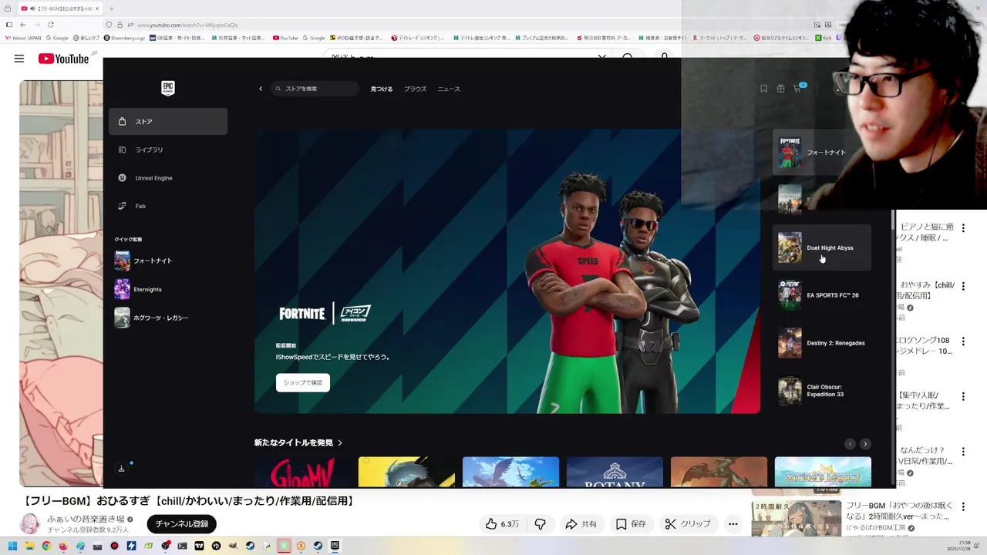Open File Explorer from the taskbar
Image resolution: width=987 pixels, height=555 pixels.
coord(29,546)
